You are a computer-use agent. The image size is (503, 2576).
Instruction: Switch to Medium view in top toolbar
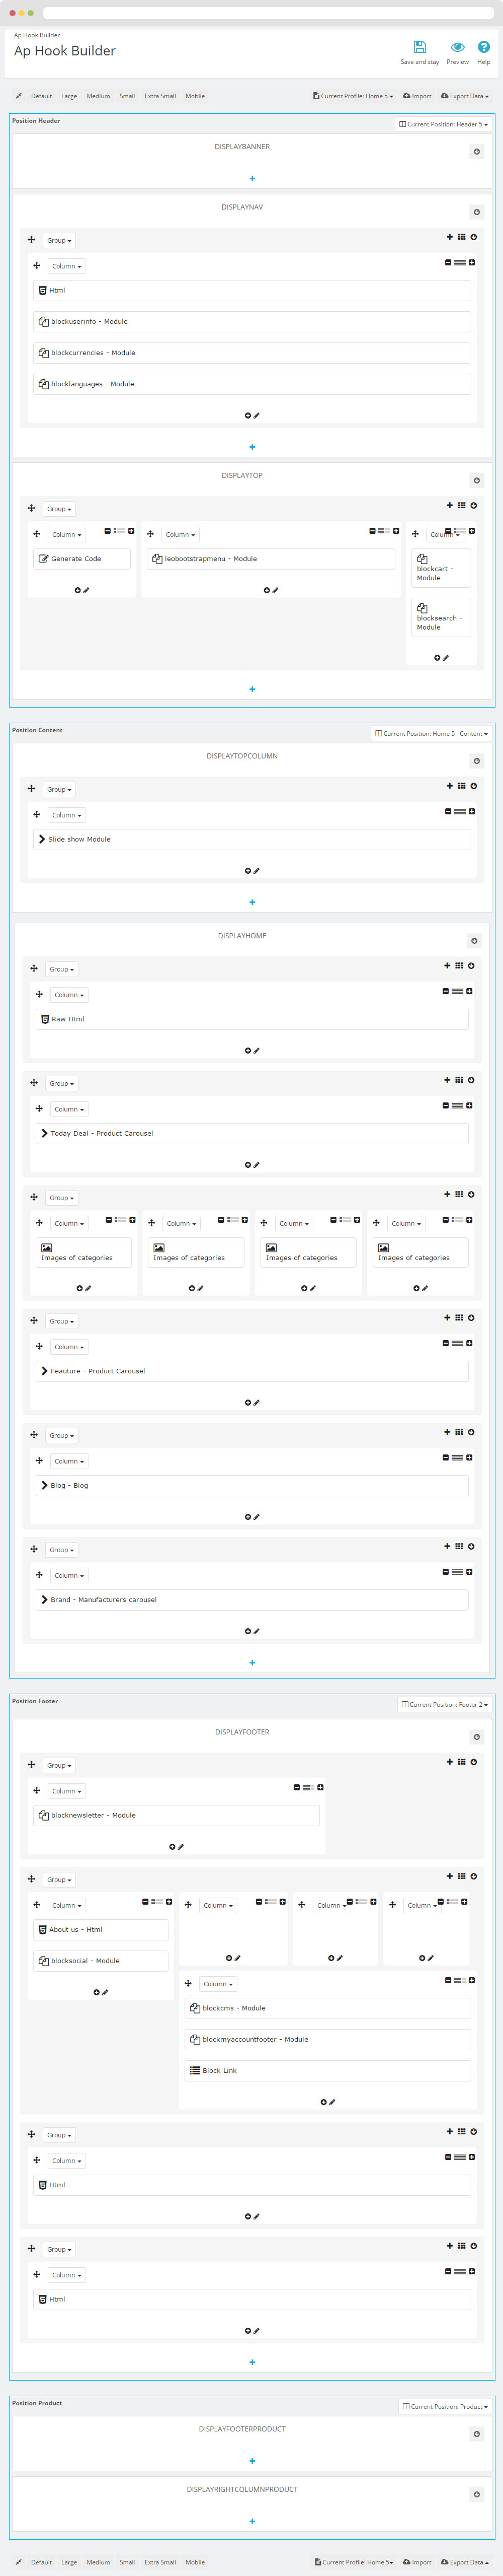pyautogui.click(x=98, y=96)
